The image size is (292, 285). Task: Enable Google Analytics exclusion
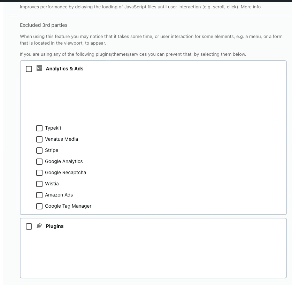[39, 162]
